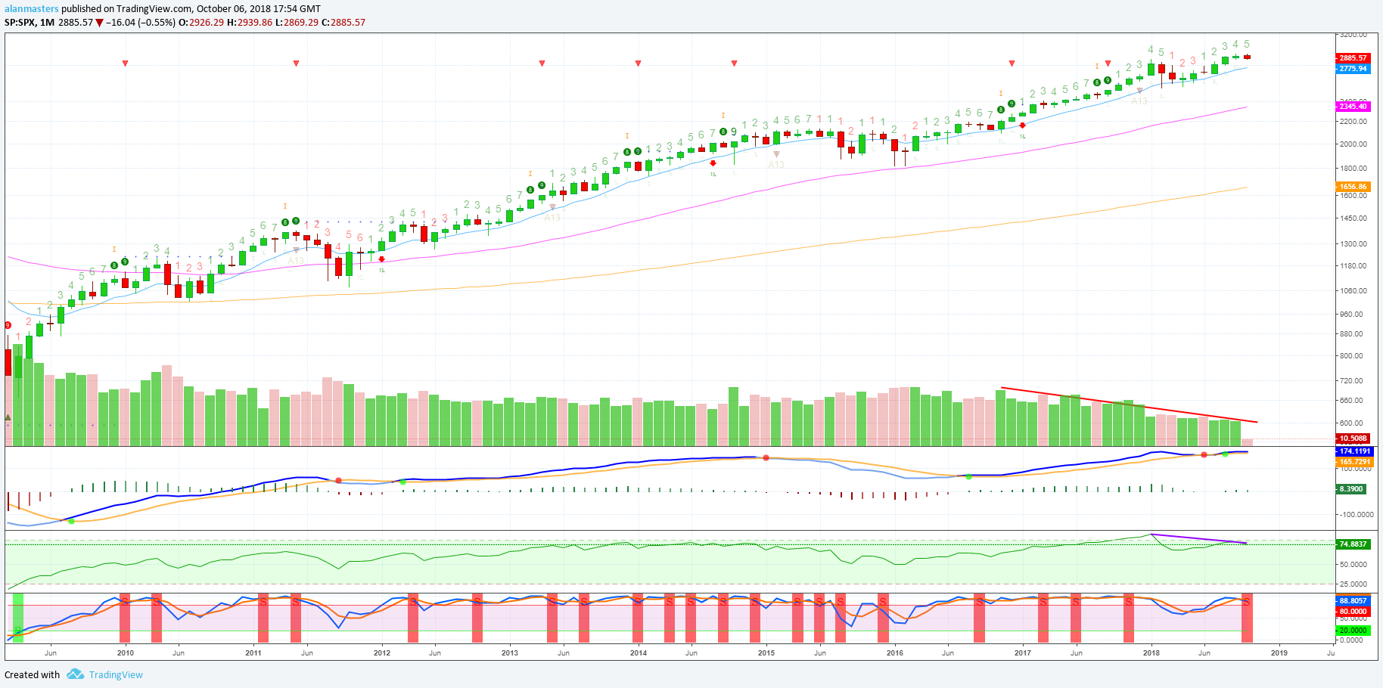
Task: Click the 1450.00 price axis tick
Action: [1353, 218]
